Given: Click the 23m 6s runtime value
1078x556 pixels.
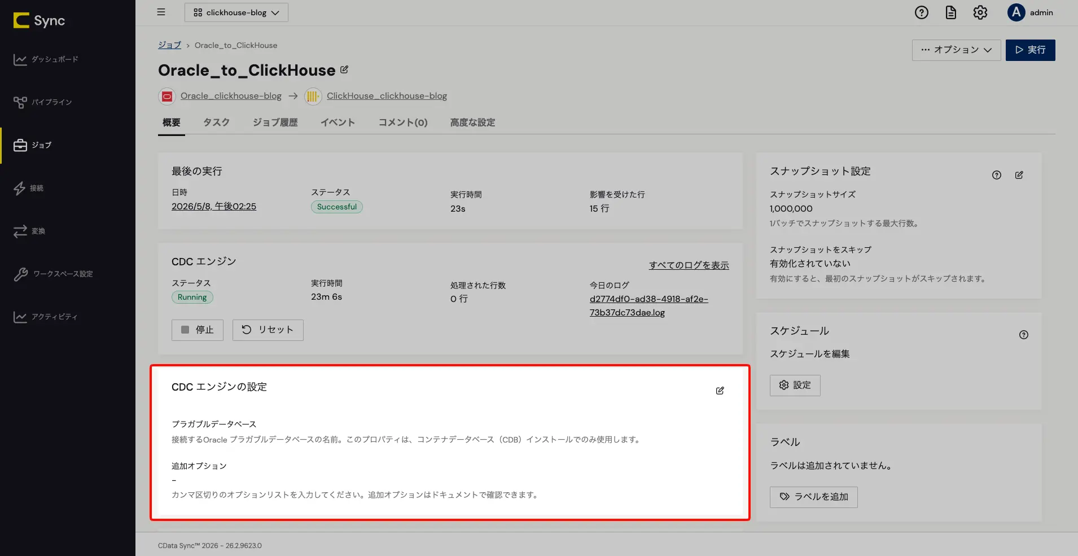Looking at the screenshot, I should coord(327,297).
